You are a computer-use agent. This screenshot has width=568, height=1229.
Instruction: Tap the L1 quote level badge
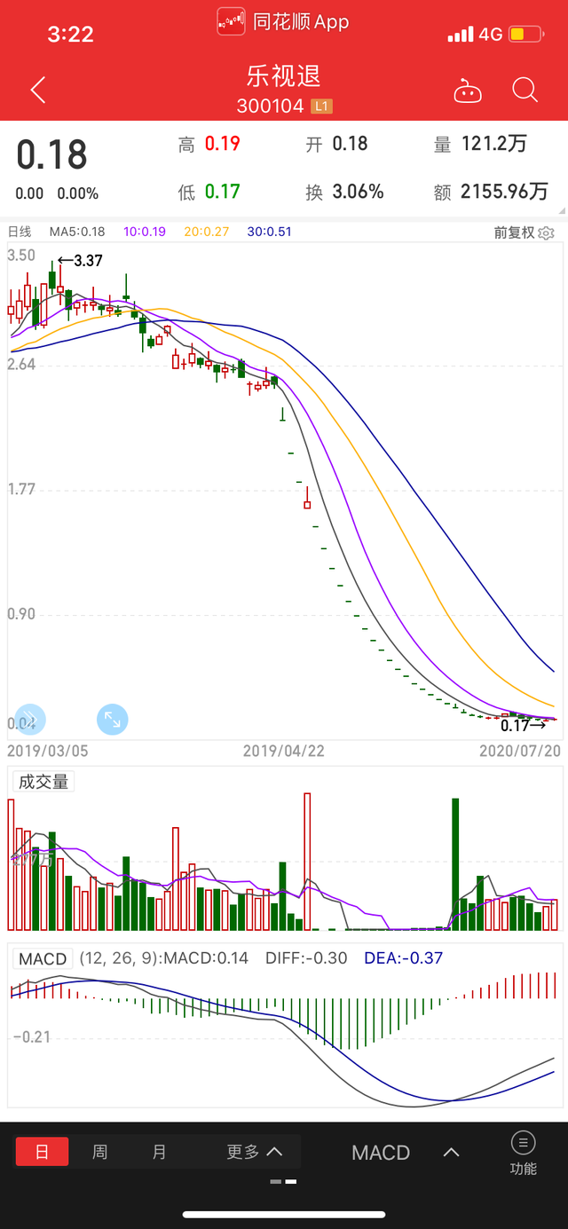coord(321,106)
